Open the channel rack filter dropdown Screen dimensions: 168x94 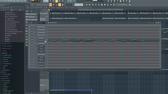pyautogui.click(x=41, y=23)
